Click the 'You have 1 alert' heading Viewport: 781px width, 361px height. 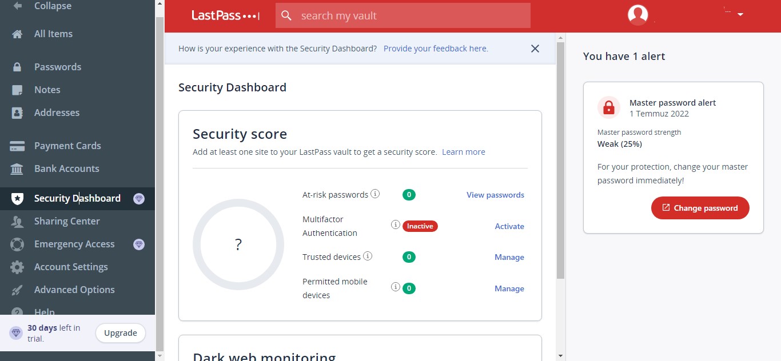click(624, 56)
